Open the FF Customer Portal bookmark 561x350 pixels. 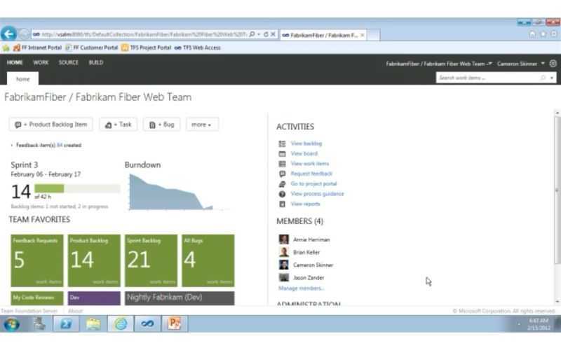pyautogui.click(x=92, y=48)
